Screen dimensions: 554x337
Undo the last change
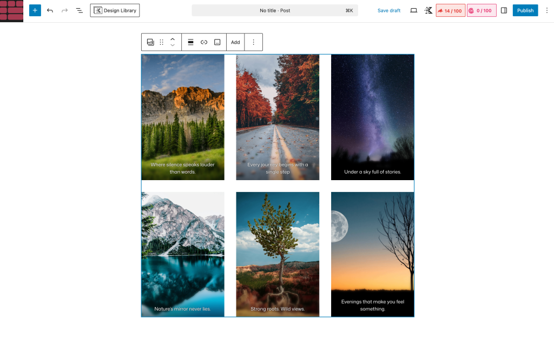(50, 10)
